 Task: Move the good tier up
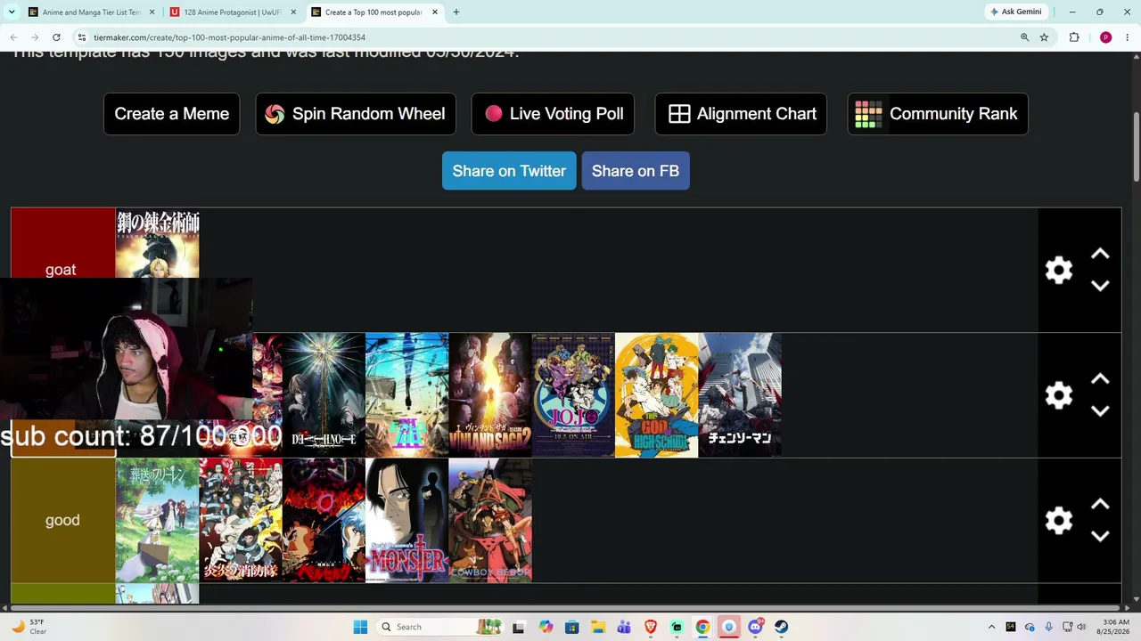click(x=1100, y=505)
